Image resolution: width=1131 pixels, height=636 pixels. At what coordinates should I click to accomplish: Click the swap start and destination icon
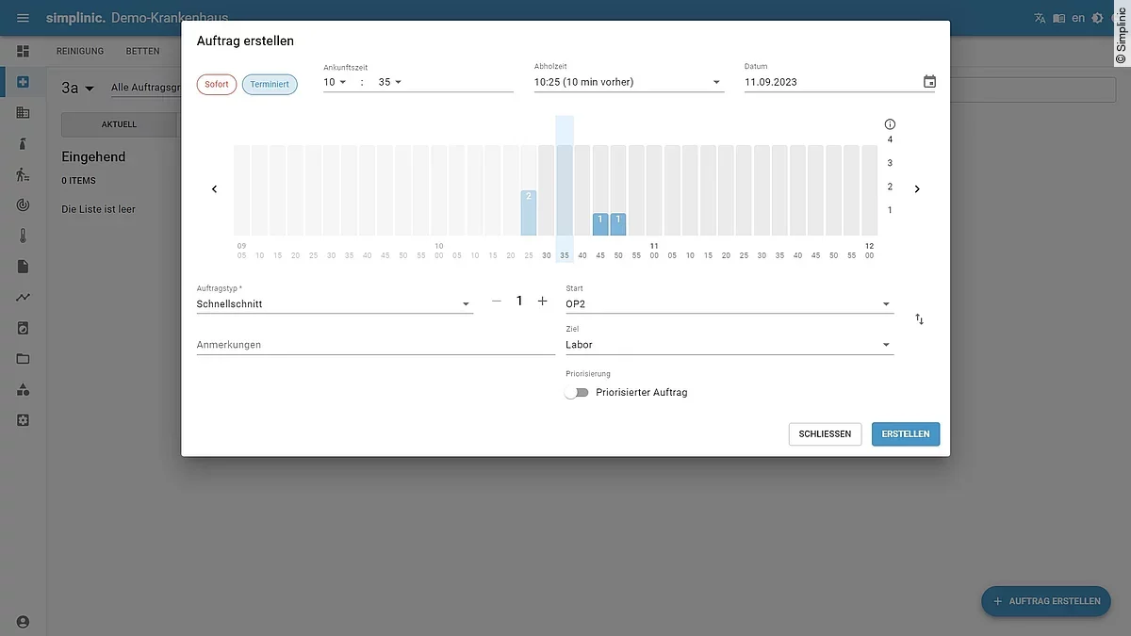(x=919, y=319)
